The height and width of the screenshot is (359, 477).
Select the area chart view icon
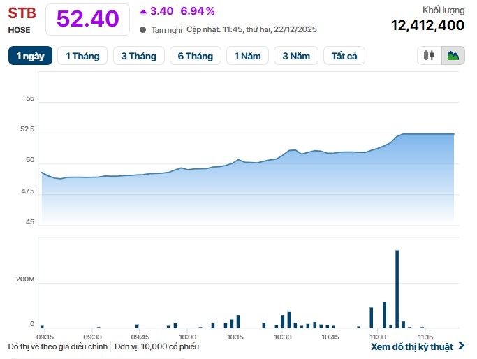[453, 56]
